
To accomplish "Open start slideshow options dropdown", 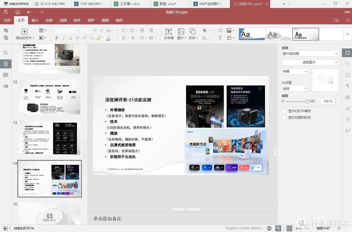I will [43, 38].
